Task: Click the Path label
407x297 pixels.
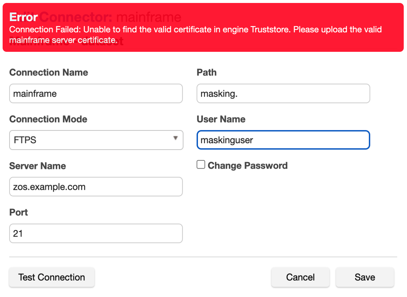Action: pos(206,72)
